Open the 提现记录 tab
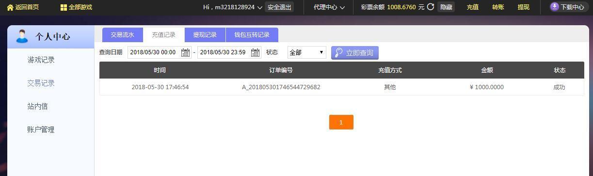Screen dimensions: 593x176 pyautogui.click(x=205, y=35)
